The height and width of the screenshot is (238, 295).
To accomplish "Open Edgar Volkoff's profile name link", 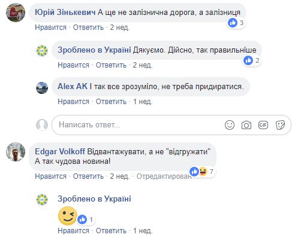I will point(60,151).
